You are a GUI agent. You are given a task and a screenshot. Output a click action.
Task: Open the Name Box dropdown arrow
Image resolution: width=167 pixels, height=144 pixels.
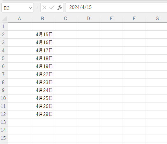pos(31,8)
